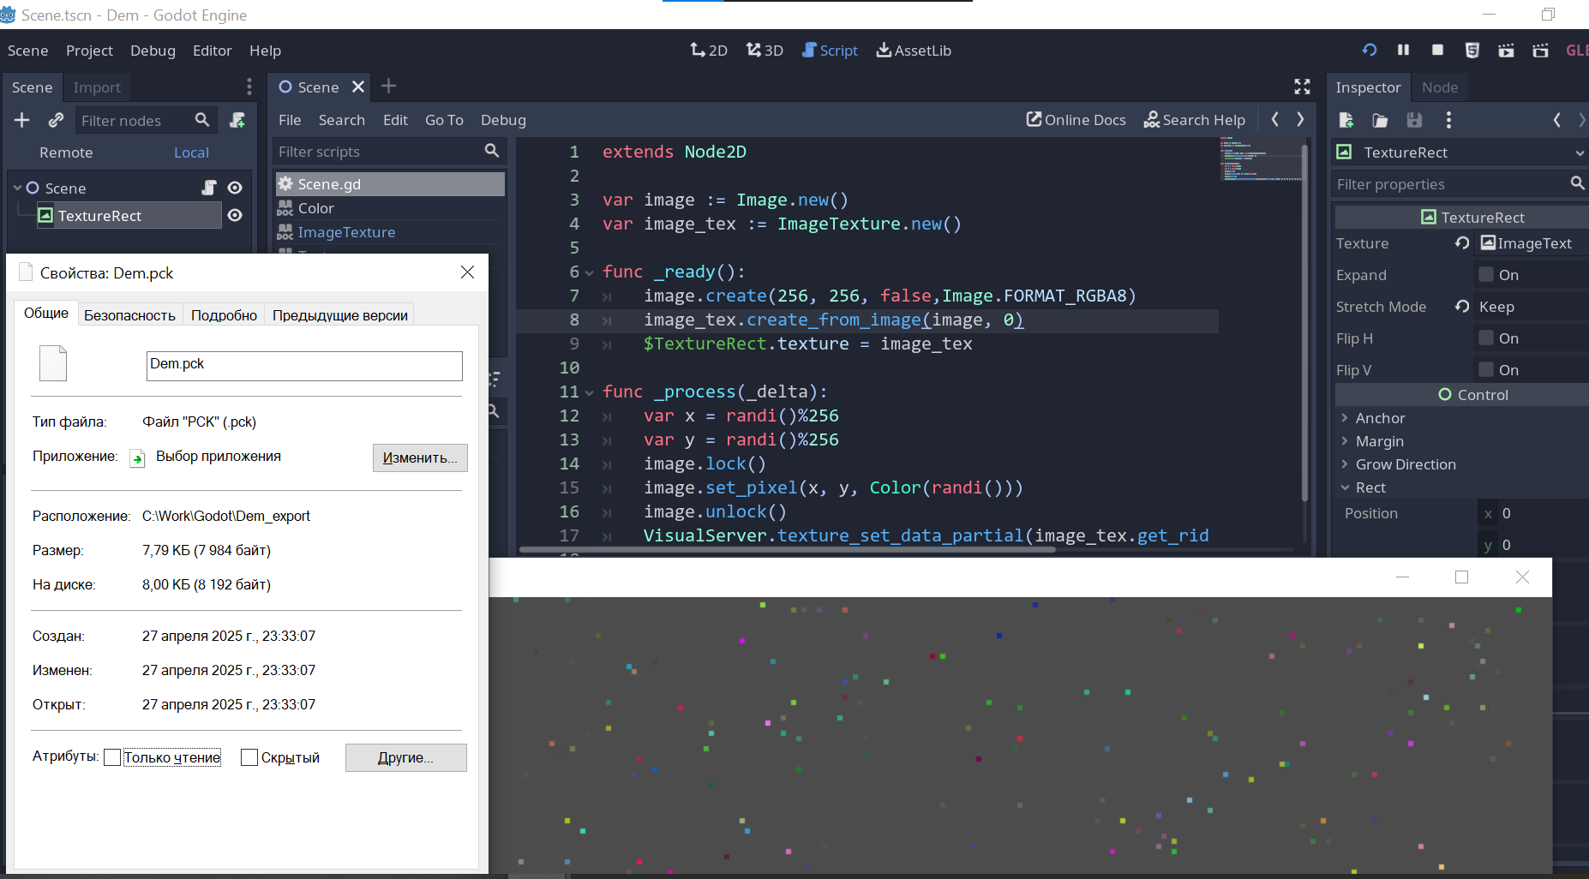Open the Editor menu in top bar

click(x=213, y=51)
